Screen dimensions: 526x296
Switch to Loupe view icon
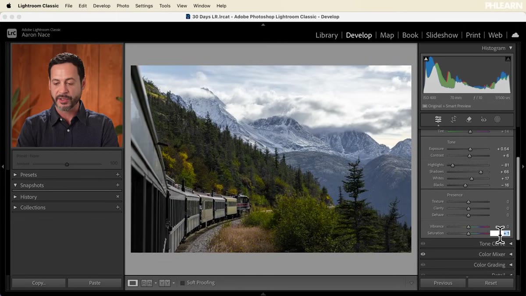(132, 283)
